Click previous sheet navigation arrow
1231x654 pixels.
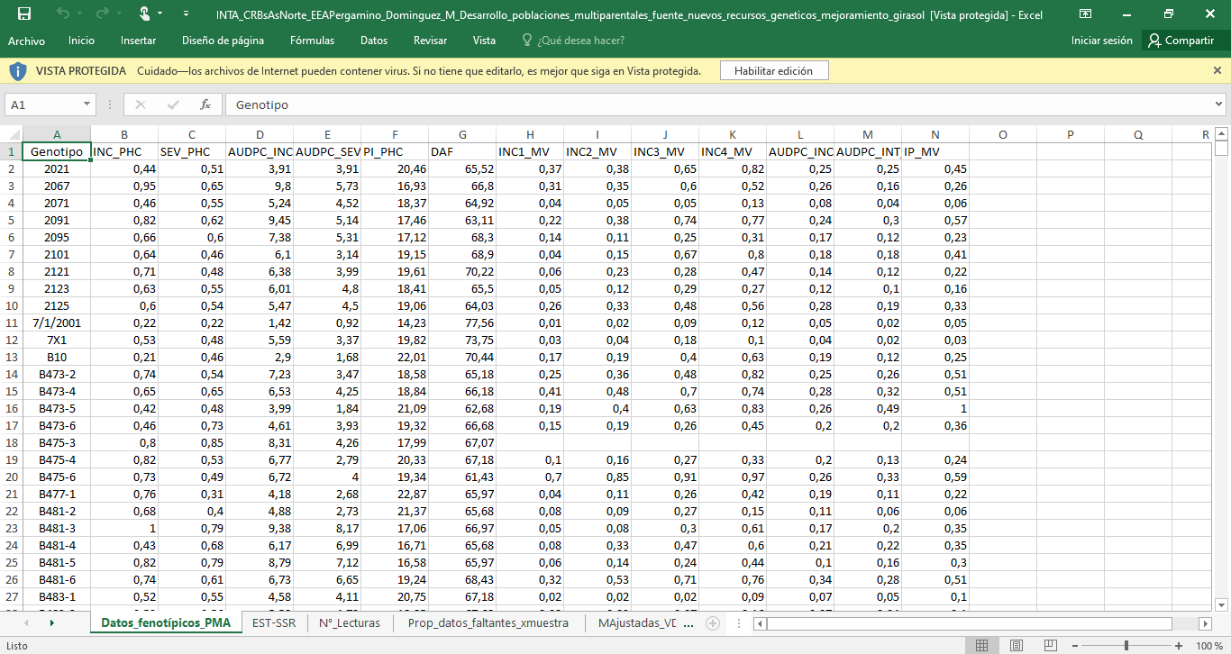pyautogui.click(x=24, y=623)
